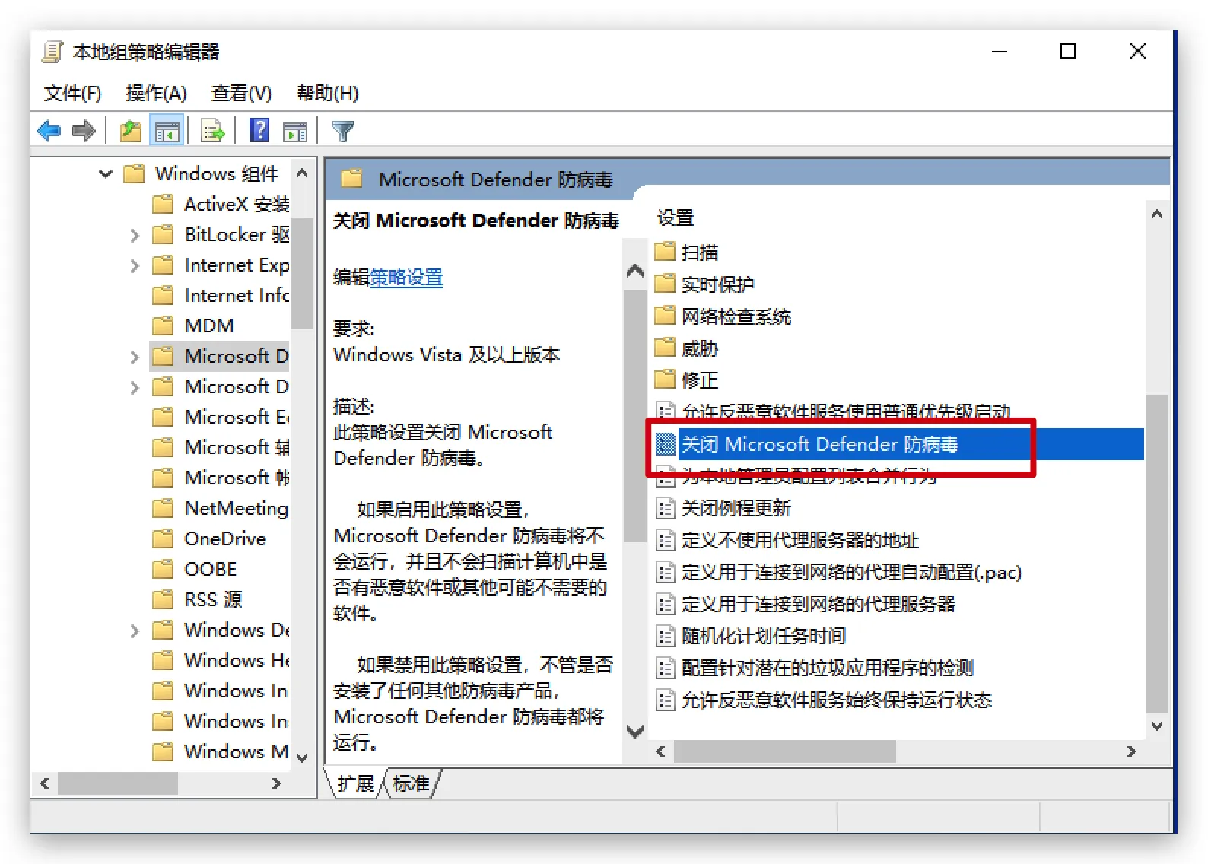The height and width of the screenshot is (864, 1208).
Task: Go up one level with folder-arrow icon
Action: (x=131, y=132)
